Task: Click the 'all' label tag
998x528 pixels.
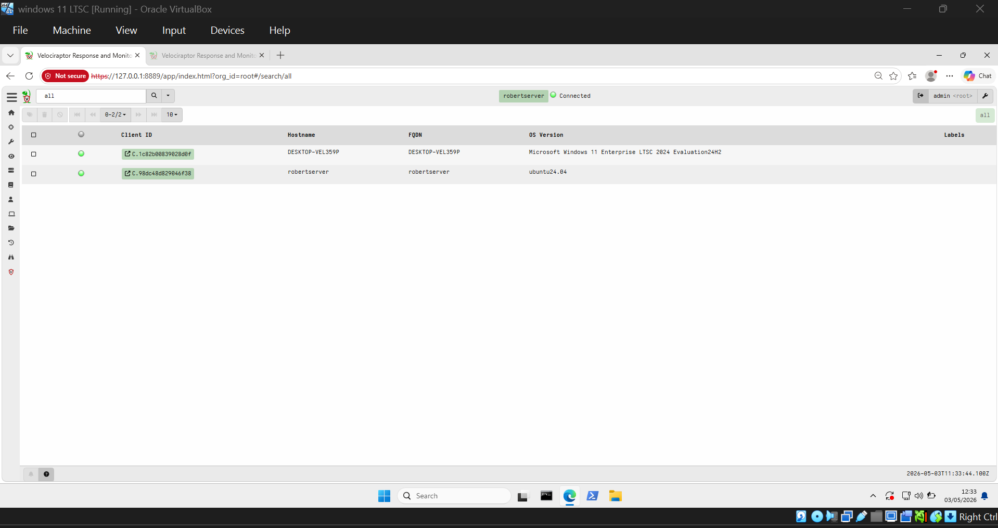Action: 985,115
